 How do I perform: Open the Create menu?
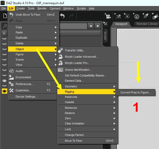[21, 8]
